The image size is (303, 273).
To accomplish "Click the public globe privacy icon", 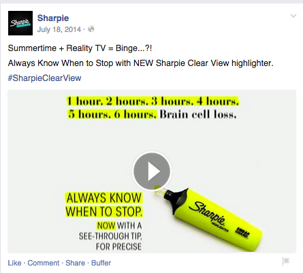I will (91, 29).
